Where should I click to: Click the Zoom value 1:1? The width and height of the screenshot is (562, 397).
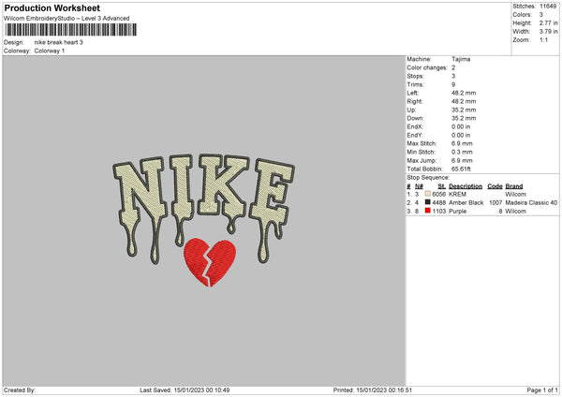(543, 40)
